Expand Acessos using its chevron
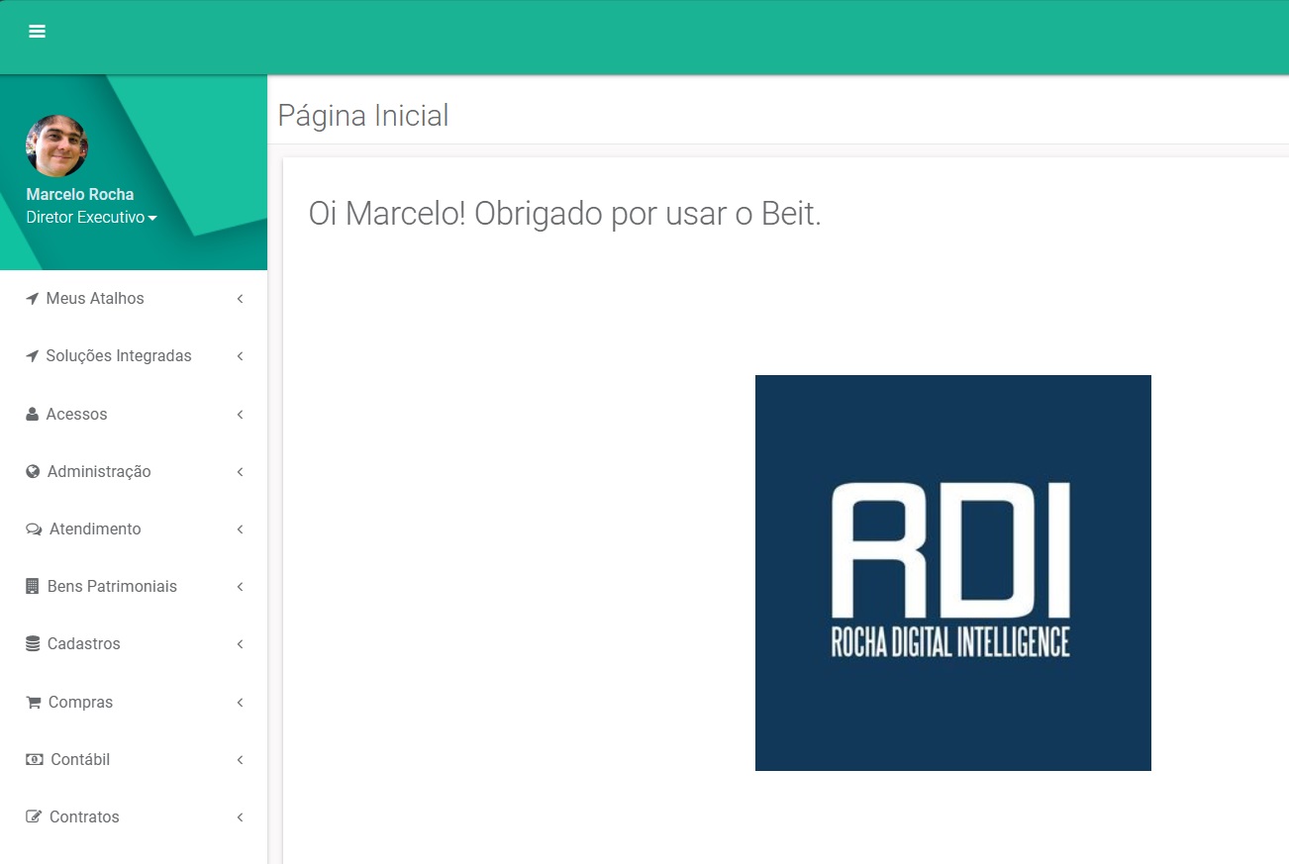The image size is (1289, 864). click(240, 414)
